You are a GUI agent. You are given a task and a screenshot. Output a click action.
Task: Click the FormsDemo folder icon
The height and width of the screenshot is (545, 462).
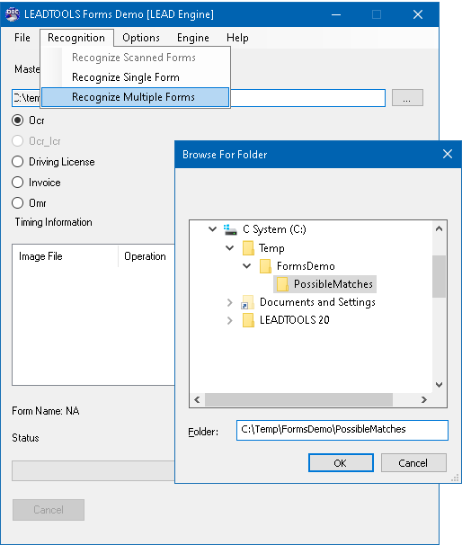tap(265, 266)
